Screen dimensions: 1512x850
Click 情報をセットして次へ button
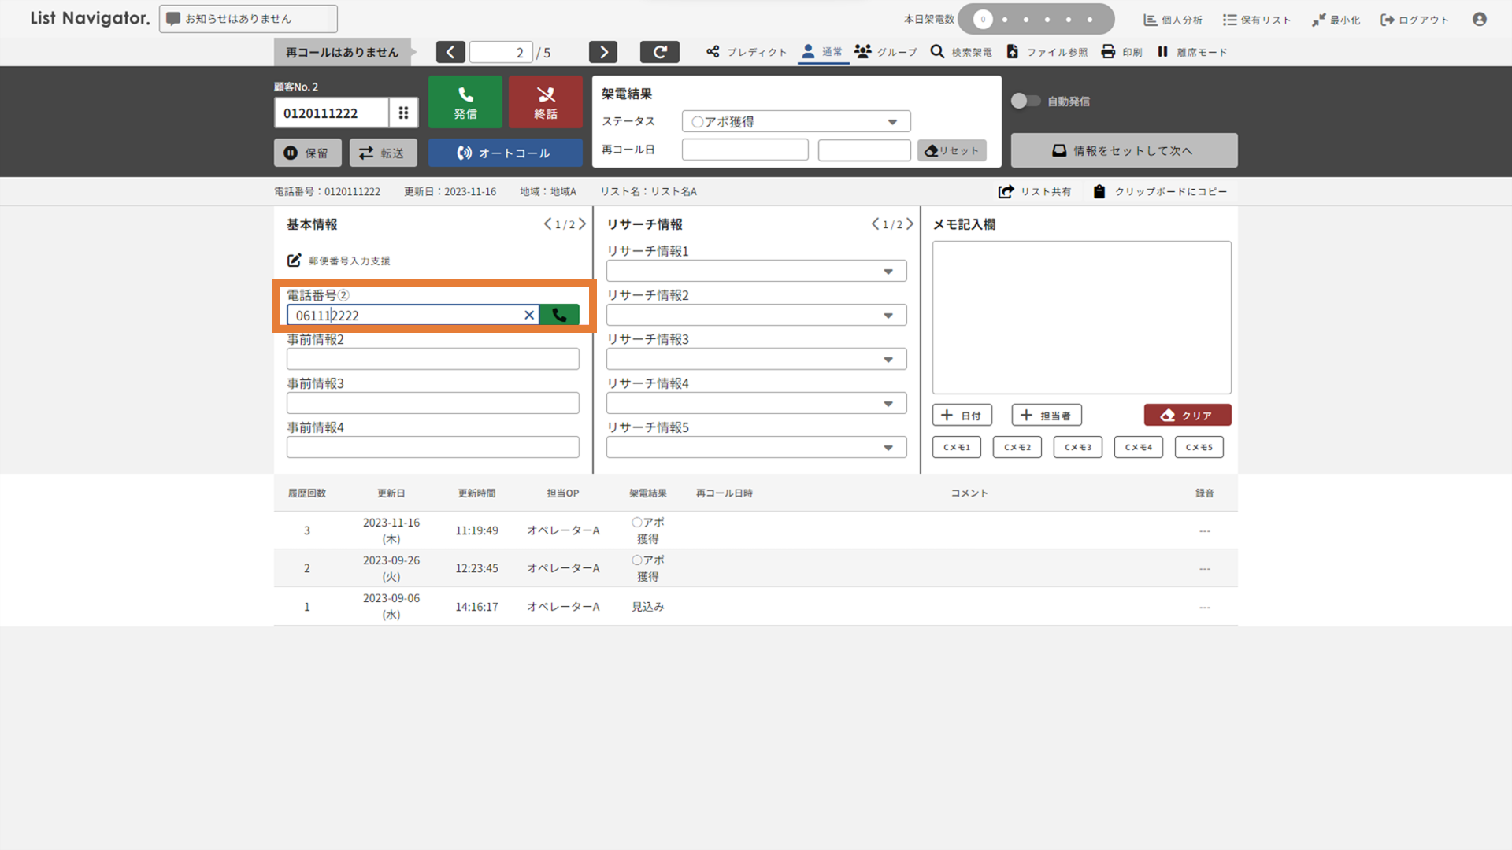1124,150
